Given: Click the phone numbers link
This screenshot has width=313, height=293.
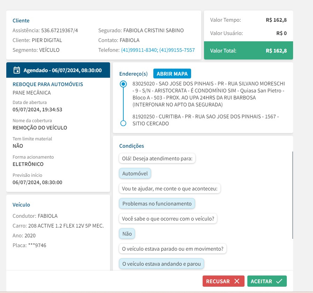Looking at the screenshot, I should tap(158, 50).
